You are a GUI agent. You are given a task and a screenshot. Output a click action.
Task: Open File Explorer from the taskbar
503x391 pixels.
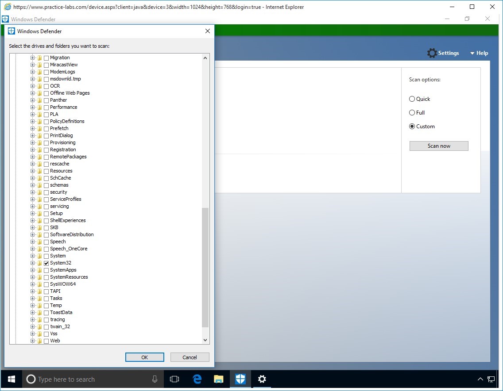coord(218,379)
